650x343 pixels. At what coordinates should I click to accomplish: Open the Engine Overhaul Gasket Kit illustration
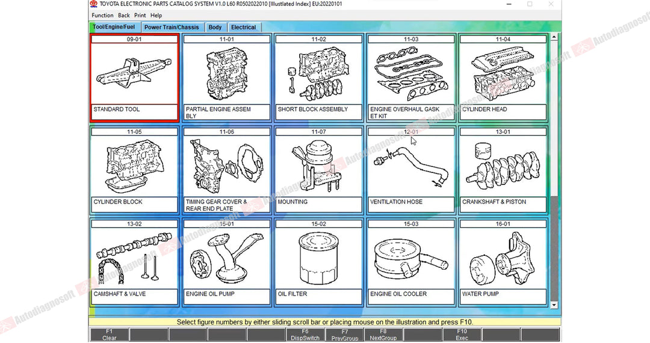coord(411,74)
